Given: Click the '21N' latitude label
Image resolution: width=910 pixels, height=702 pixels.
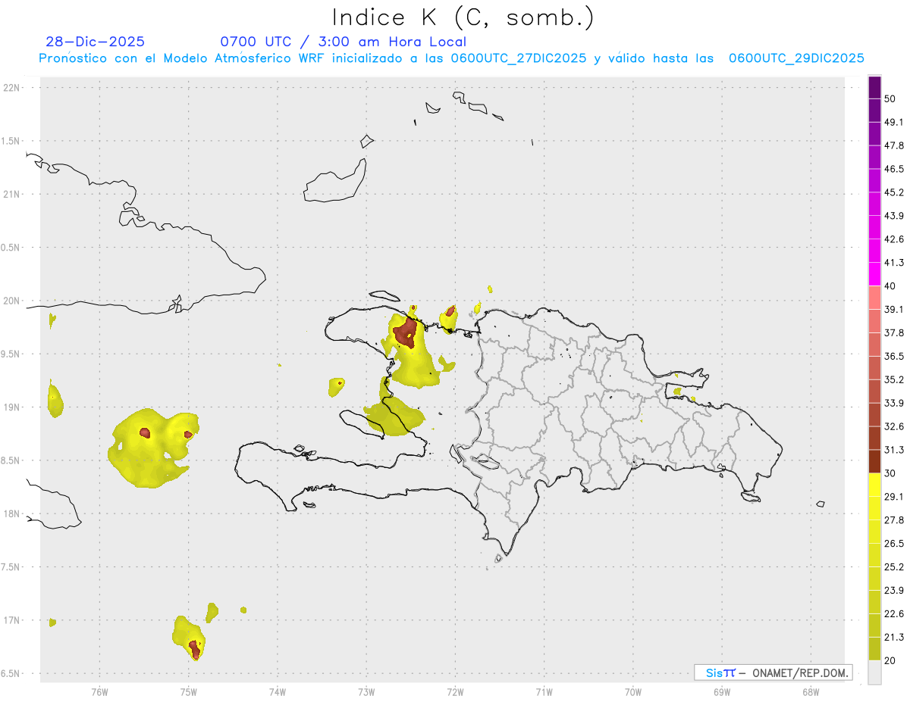Looking at the screenshot, I should tap(11, 194).
